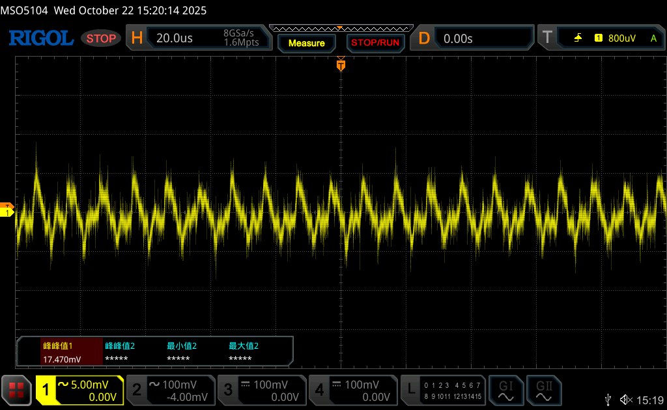Toggle channel 2 button
The height and width of the screenshot is (410, 667).
tap(137, 390)
